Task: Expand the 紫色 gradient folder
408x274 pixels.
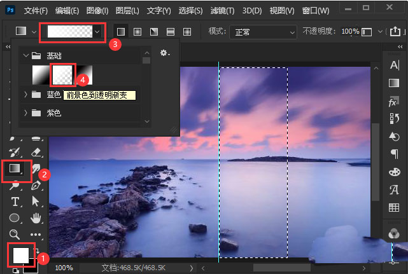Action: click(26, 113)
